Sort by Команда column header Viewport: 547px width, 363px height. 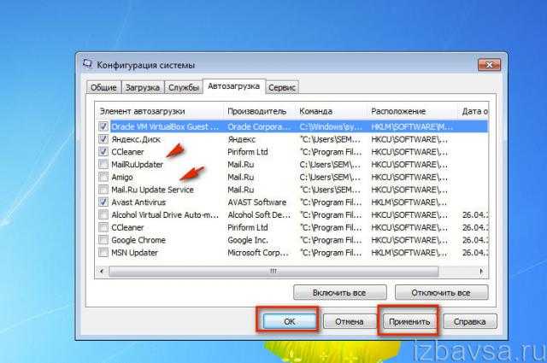331,111
